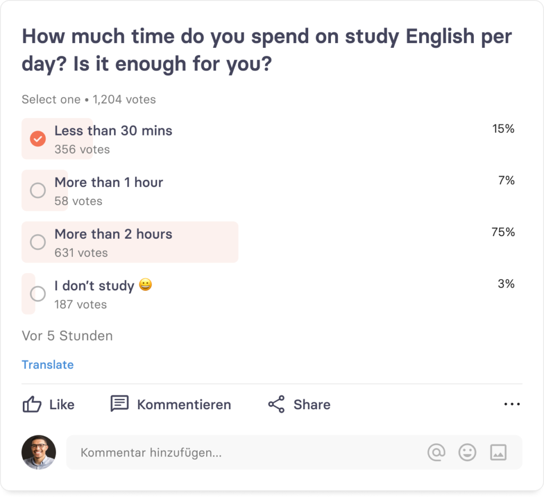The width and height of the screenshot is (544, 498).
Task: Click the Like text label
Action: (62, 404)
